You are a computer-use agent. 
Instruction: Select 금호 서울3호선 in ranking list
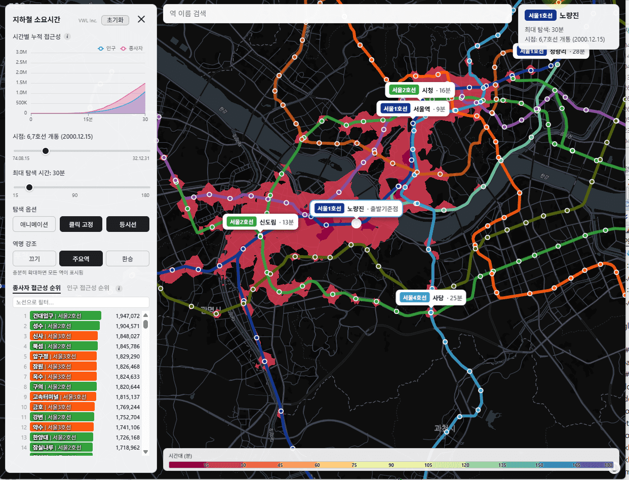[63, 407]
